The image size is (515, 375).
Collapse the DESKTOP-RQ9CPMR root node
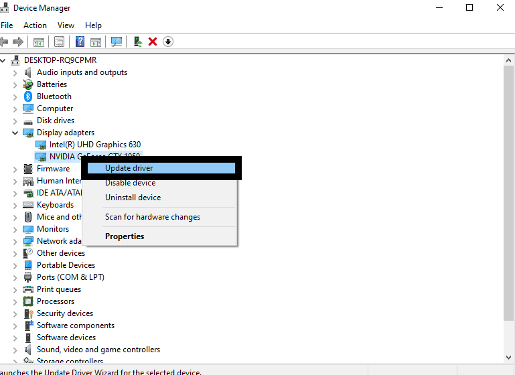pyautogui.click(x=3, y=60)
